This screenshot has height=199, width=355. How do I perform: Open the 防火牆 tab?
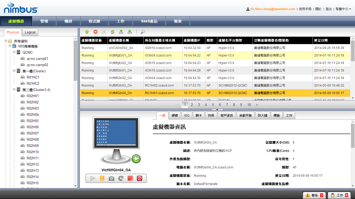[x=263, y=116]
